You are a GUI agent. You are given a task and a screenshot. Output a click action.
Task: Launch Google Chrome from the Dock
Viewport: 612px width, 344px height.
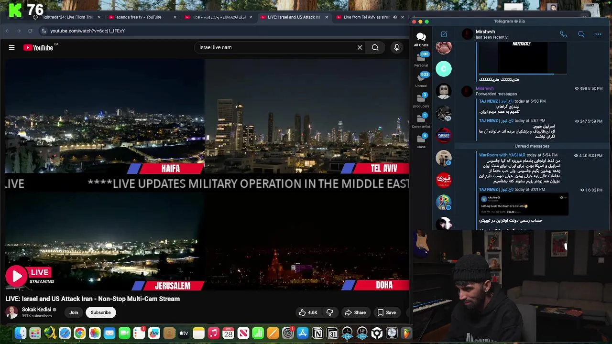79,333
